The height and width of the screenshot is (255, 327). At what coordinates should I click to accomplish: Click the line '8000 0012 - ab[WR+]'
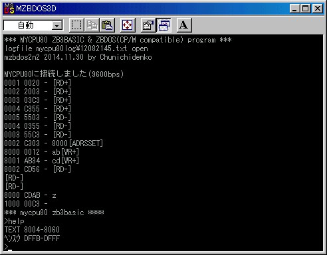42,152
